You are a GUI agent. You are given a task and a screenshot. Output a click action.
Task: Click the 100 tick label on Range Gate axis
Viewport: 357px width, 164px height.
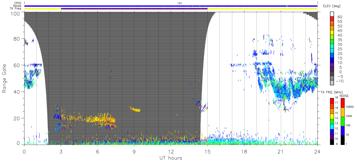click(15, 13)
